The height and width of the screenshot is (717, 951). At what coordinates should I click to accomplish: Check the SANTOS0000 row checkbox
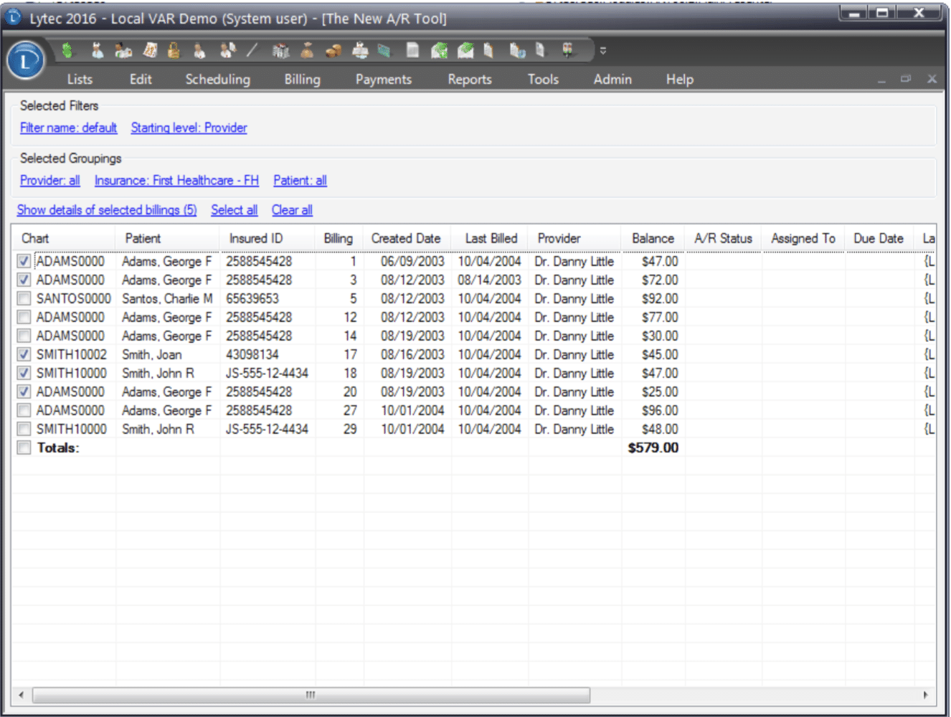point(24,298)
